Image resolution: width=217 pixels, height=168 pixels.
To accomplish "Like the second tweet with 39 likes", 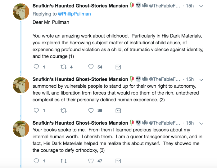I will (91, 110).
